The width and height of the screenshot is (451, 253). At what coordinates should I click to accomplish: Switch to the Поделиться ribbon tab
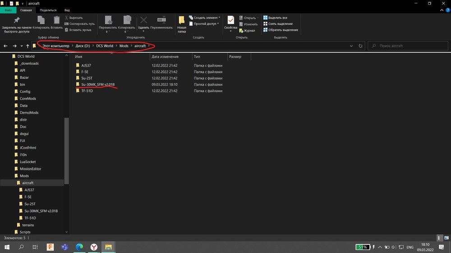(48, 10)
